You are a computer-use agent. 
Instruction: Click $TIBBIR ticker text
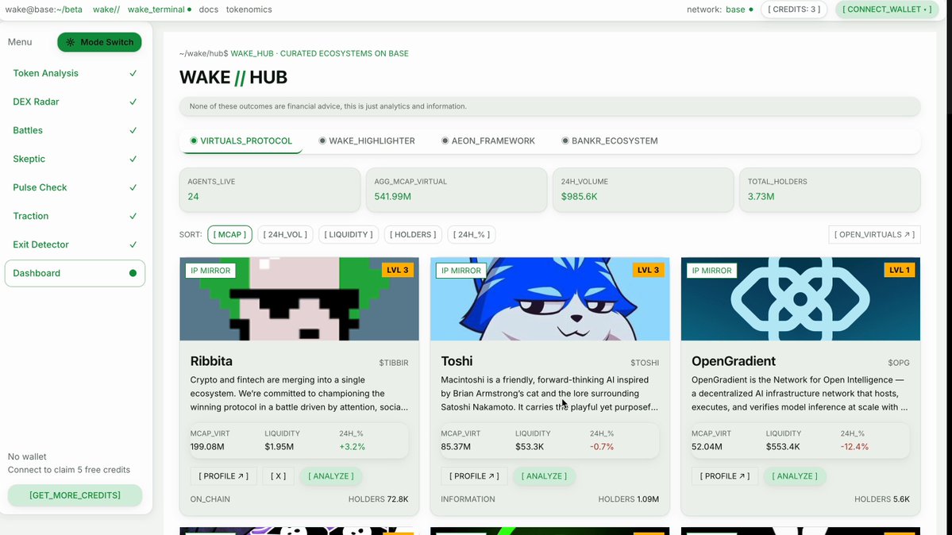tap(394, 363)
